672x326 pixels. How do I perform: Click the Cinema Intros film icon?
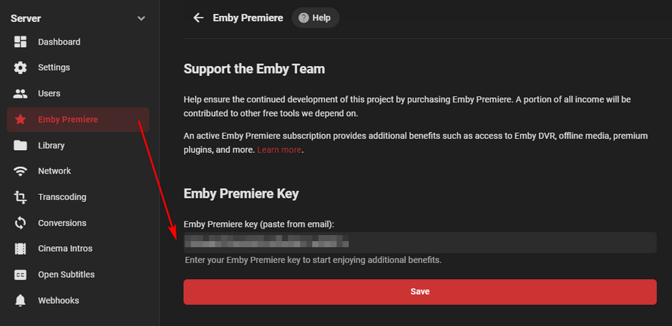(21, 249)
